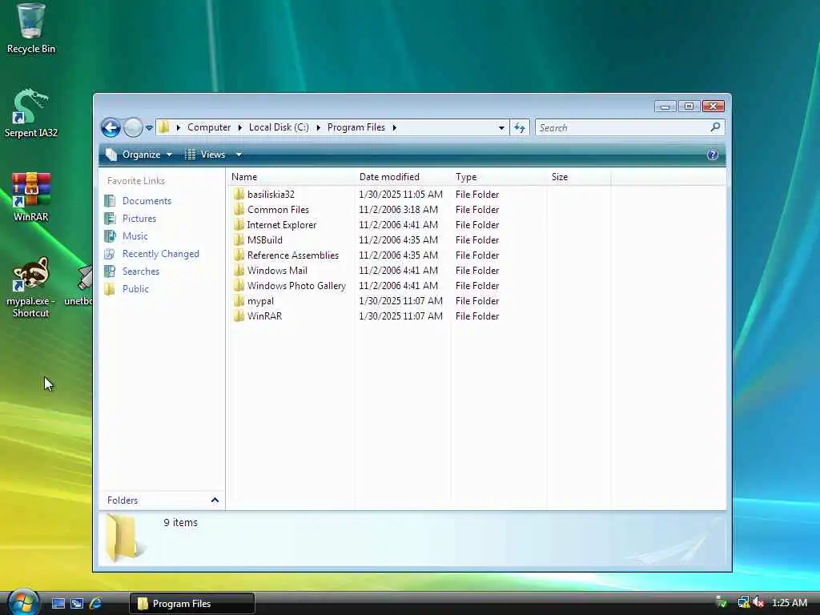This screenshot has width=820, height=615.
Task: Sort by the Name column header
Action: click(291, 177)
